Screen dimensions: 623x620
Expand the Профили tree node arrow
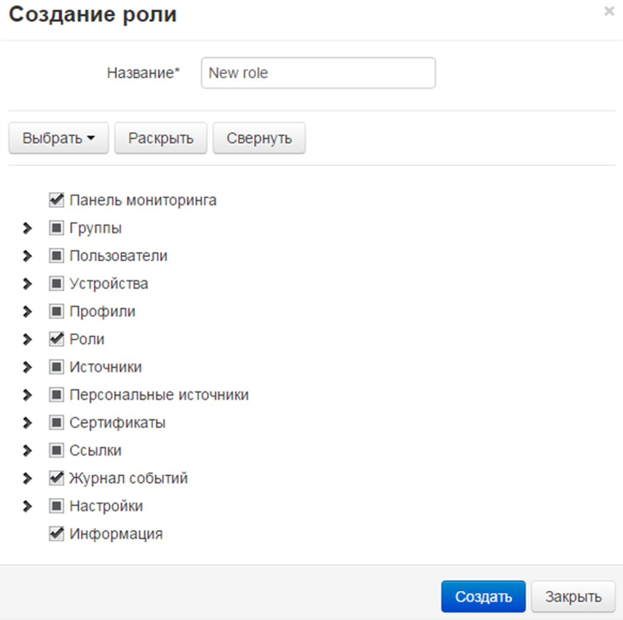[27, 312]
